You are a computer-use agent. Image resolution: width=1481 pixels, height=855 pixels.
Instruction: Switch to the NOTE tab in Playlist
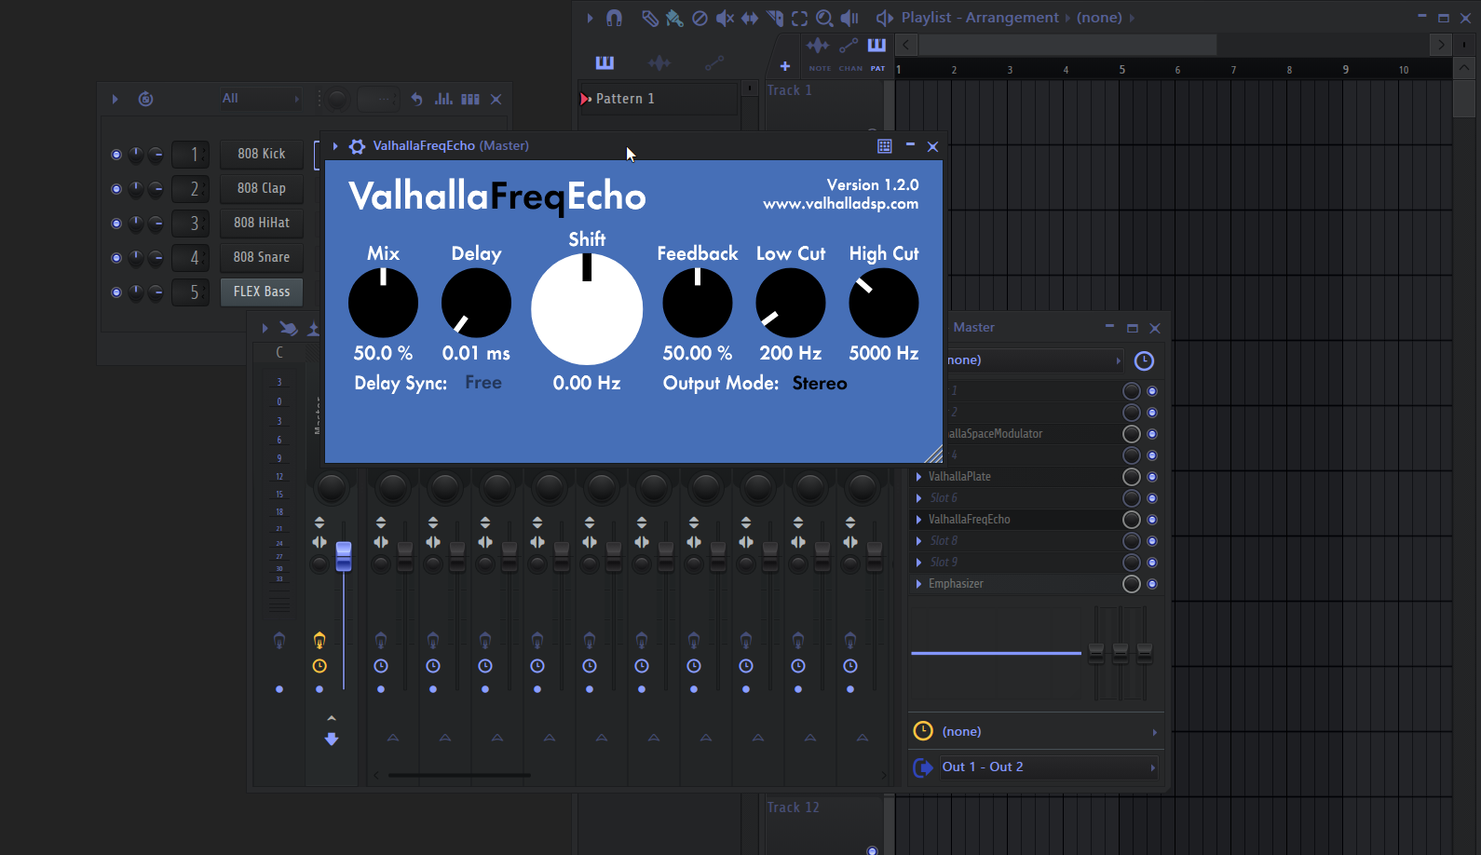(820, 52)
